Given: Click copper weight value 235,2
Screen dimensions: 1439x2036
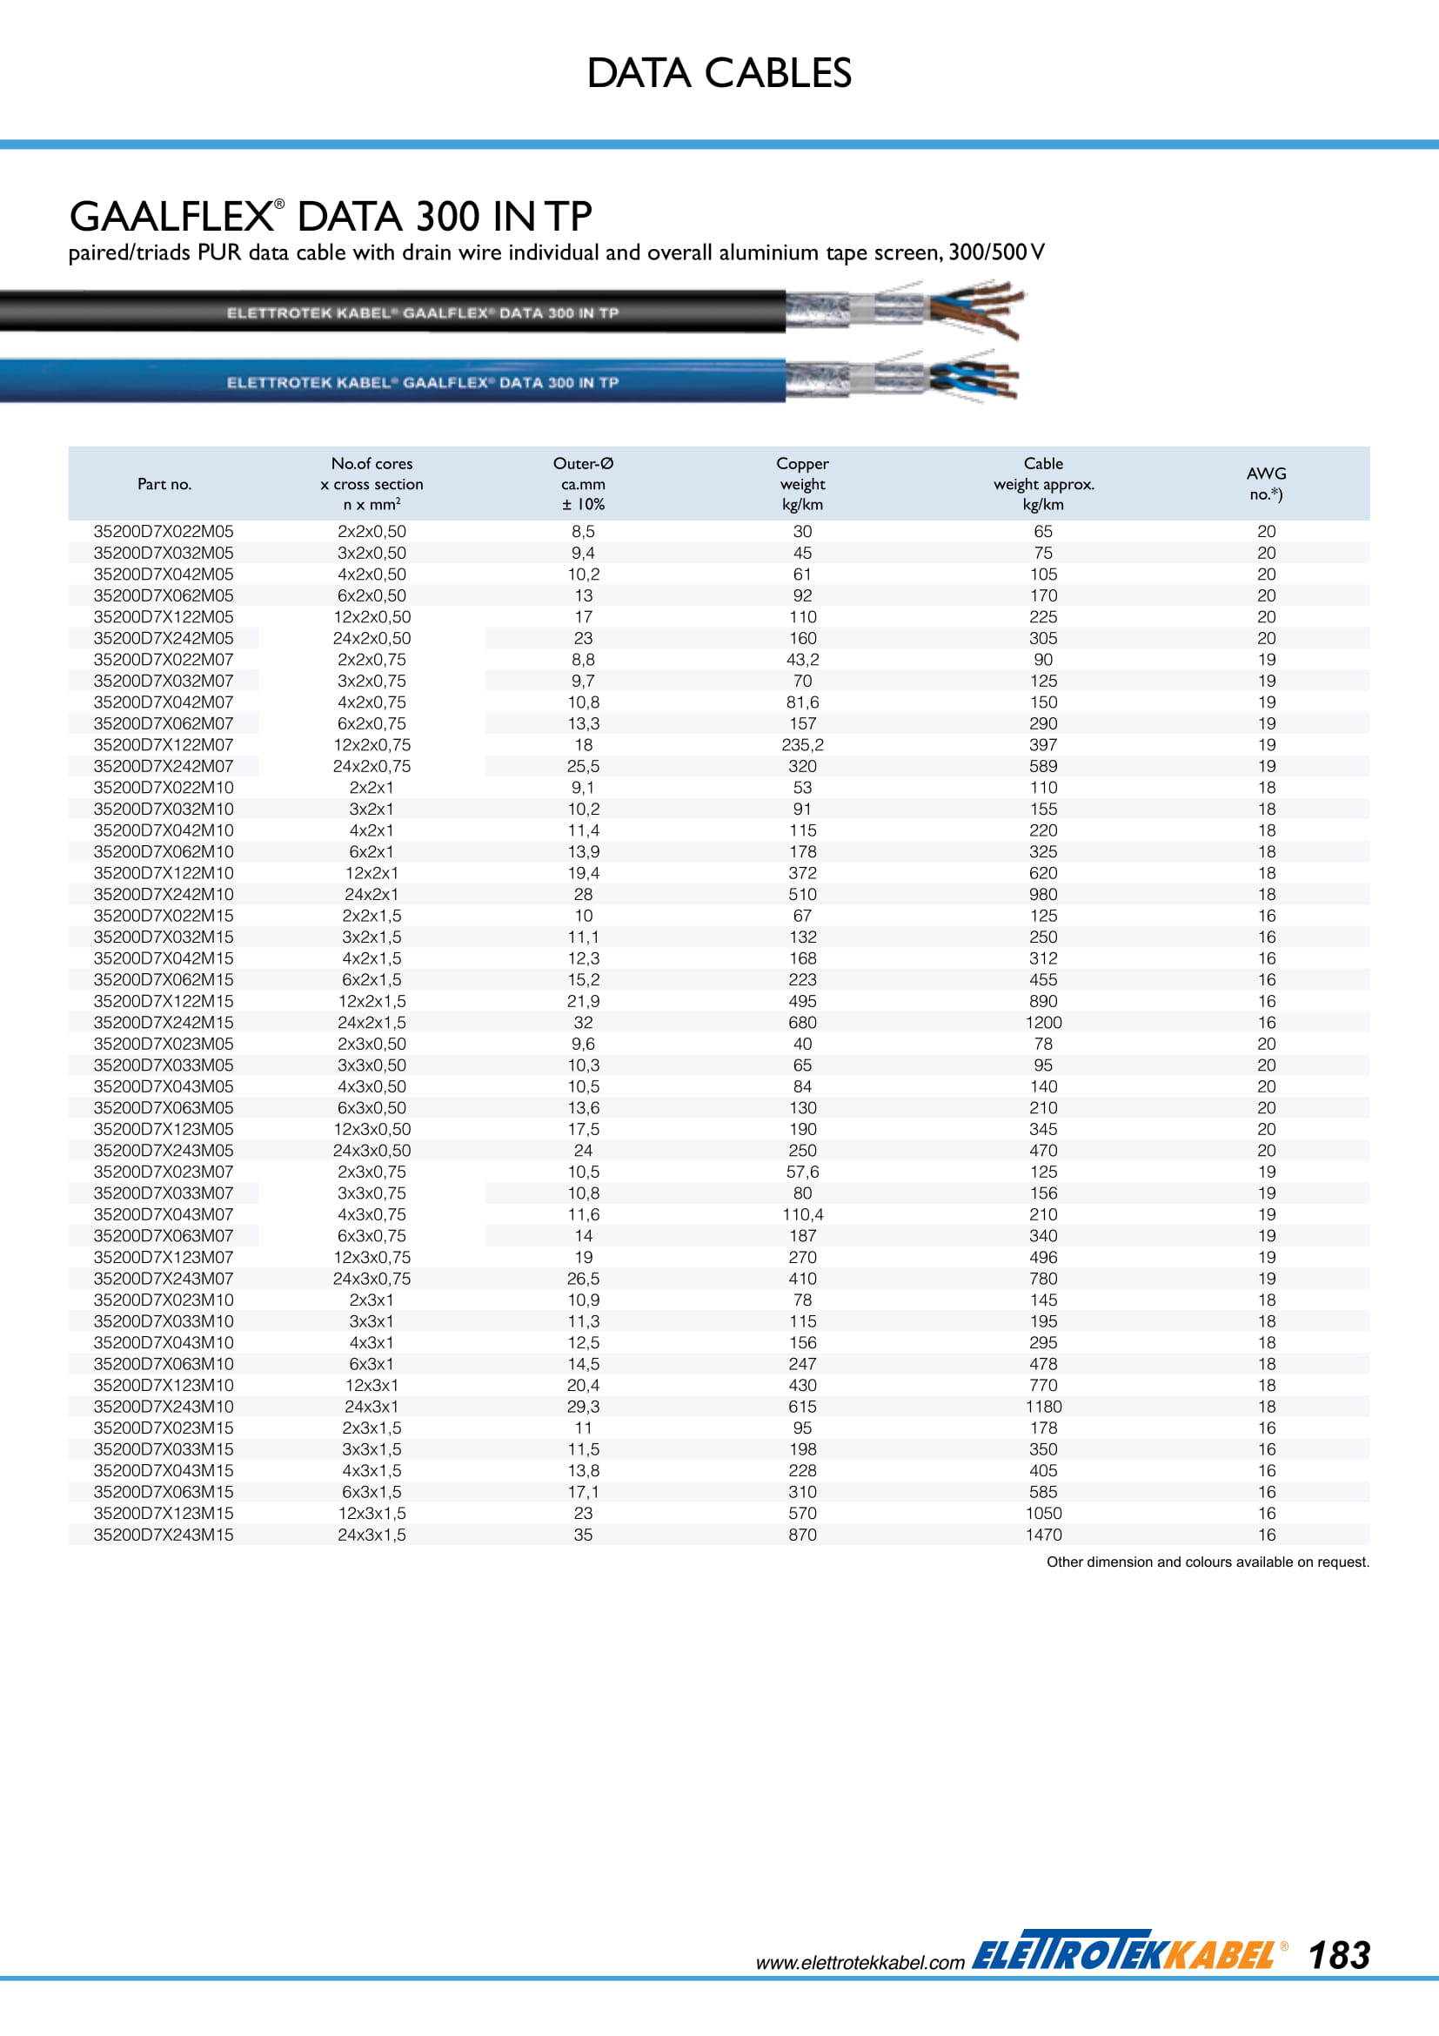Looking at the screenshot, I should [x=803, y=745].
